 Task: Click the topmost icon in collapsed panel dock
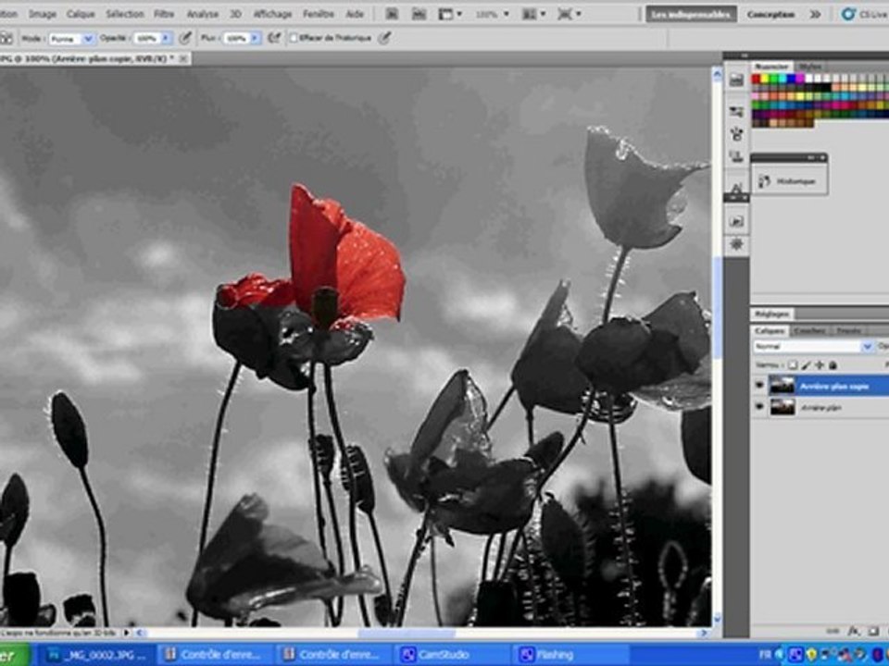pos(736,80)
